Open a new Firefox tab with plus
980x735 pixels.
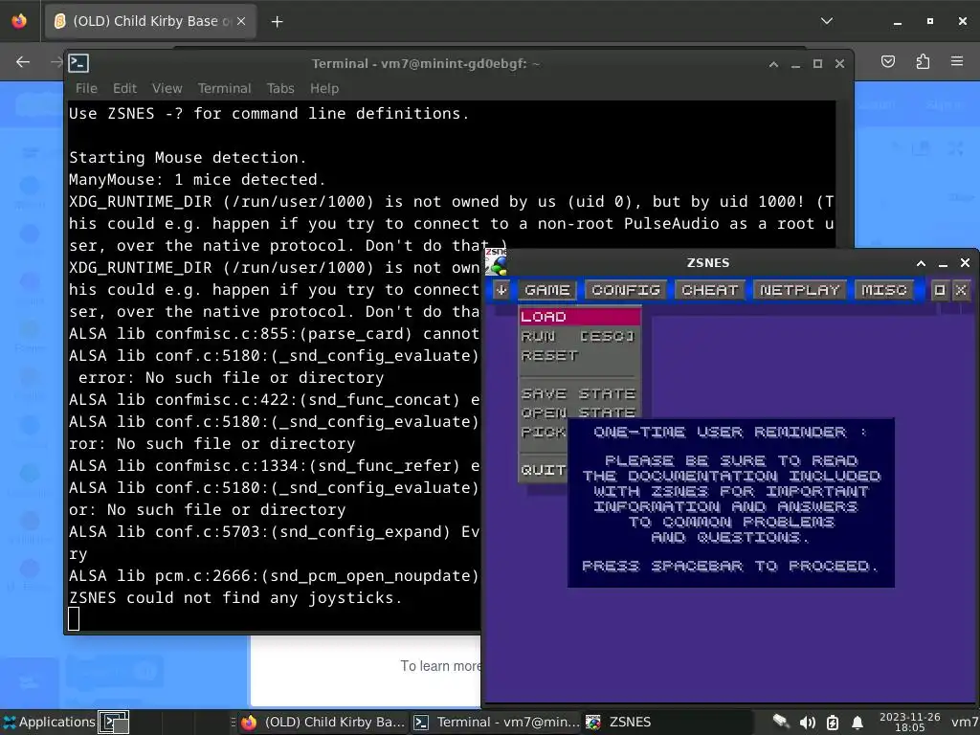tap(277, 22)
